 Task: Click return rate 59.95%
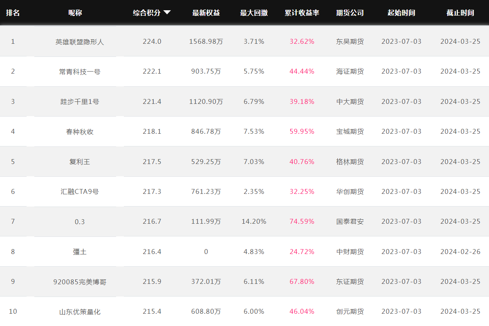[302, 131]
